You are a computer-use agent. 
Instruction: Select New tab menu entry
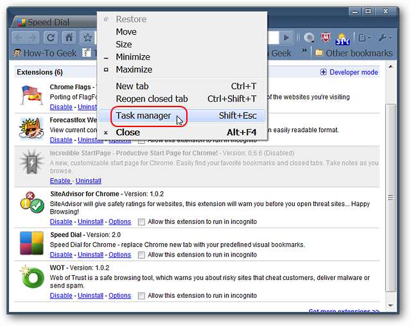(x=182, y=86)
